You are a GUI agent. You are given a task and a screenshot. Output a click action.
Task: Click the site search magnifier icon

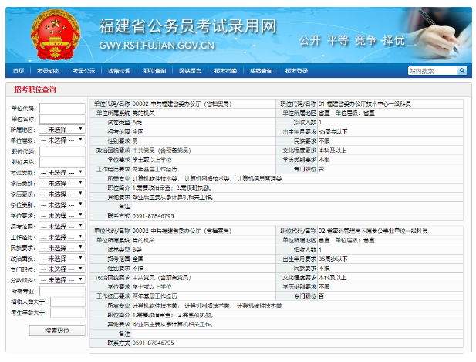tap(462, 71)
